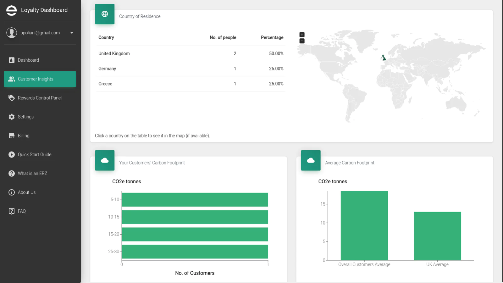Expand the ppoliani@gmail.com account dropdown arrow
Screen dimensions: 503x283
(x=72, y=33)
